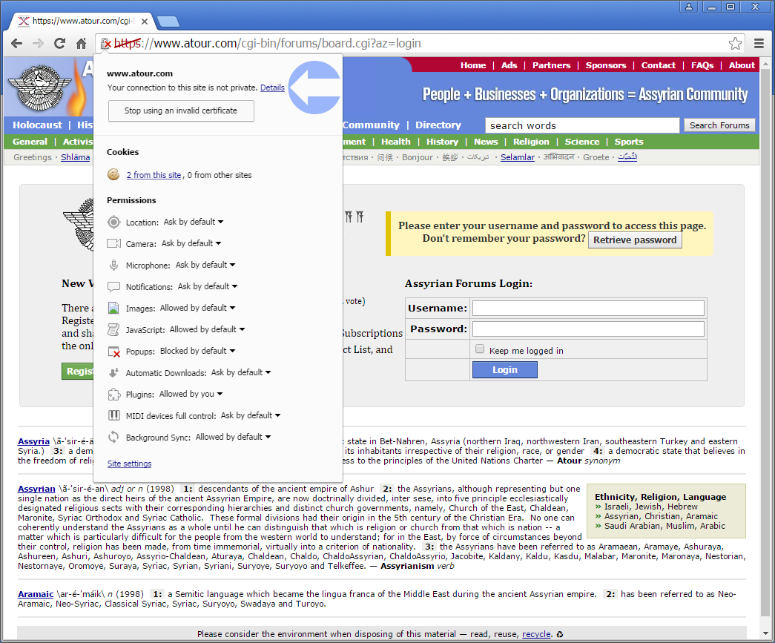Image resolution: width=775 pixels, height=643 pixels.
Task: Click the cookie icon in popup
Action: pos(113,174)
